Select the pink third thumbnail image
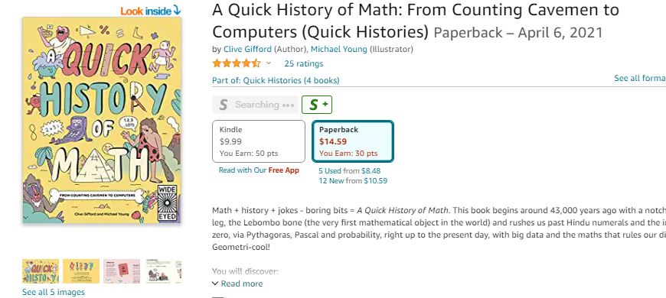 pyautogui.click(x=122, y=271)
